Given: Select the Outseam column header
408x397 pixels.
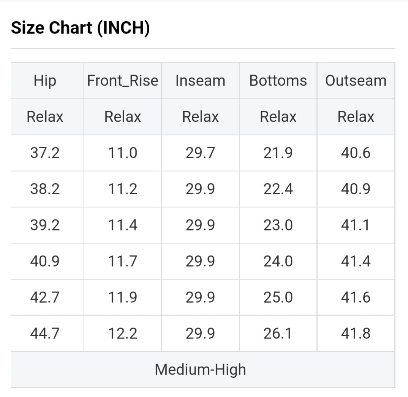Looking at the screenshot, I should click(x=356, y=81).
